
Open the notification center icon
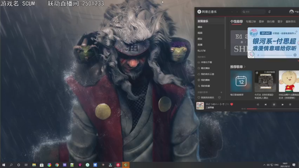(x=294, y=165)
